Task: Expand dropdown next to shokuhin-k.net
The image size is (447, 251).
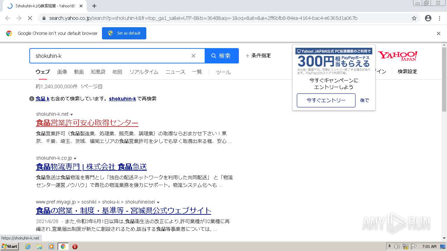Action: 72,115
